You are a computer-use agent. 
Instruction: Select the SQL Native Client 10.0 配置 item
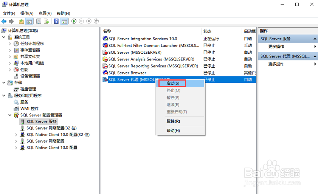tap(52, 147)
